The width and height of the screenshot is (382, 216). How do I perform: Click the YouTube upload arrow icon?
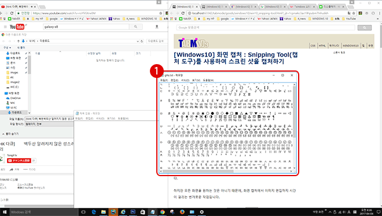pos(157,27)
